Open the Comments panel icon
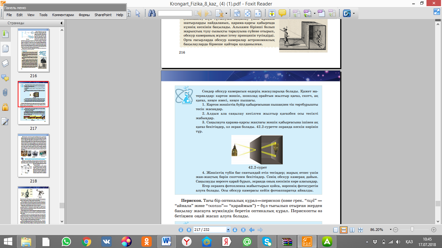Viewport: 442px width, 248px height. pyautogui.click(x=5, y=78)
